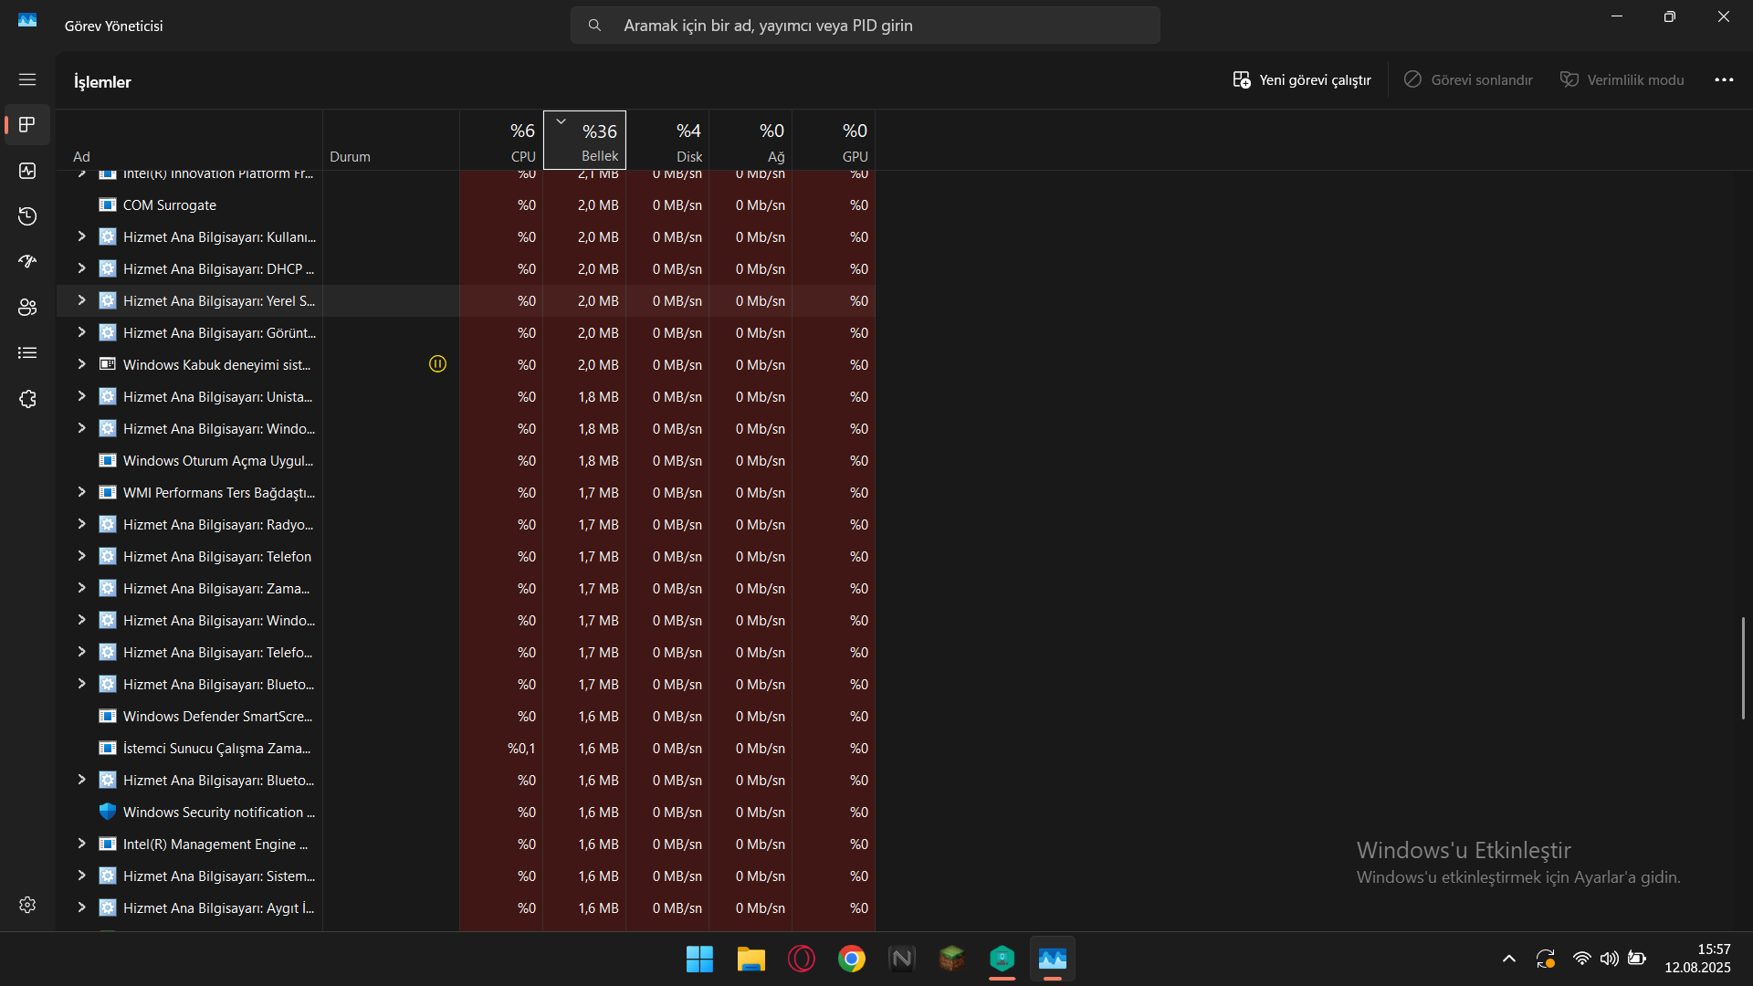Click Verimlilik modu button
Screen dimensions: 1753x986
pos(1622,80)
